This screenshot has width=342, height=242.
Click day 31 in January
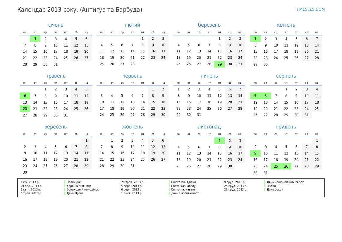[56, 64]
